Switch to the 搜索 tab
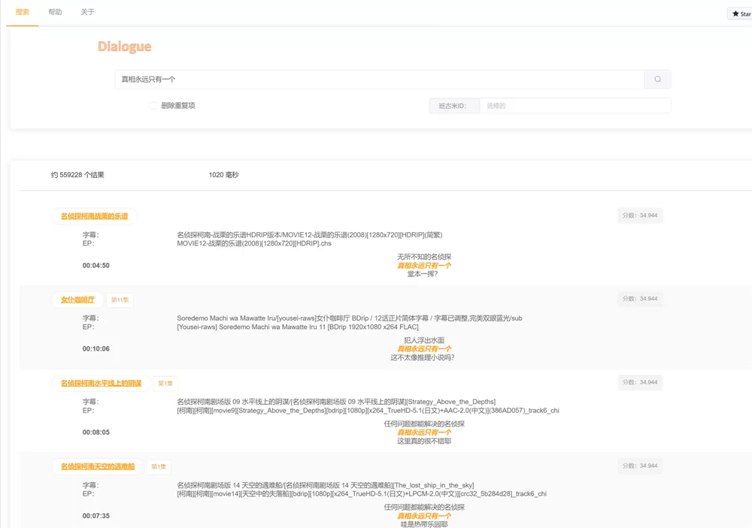Image resolution: width=752 pixels, height=528 pixels. [x=23, y=13]
